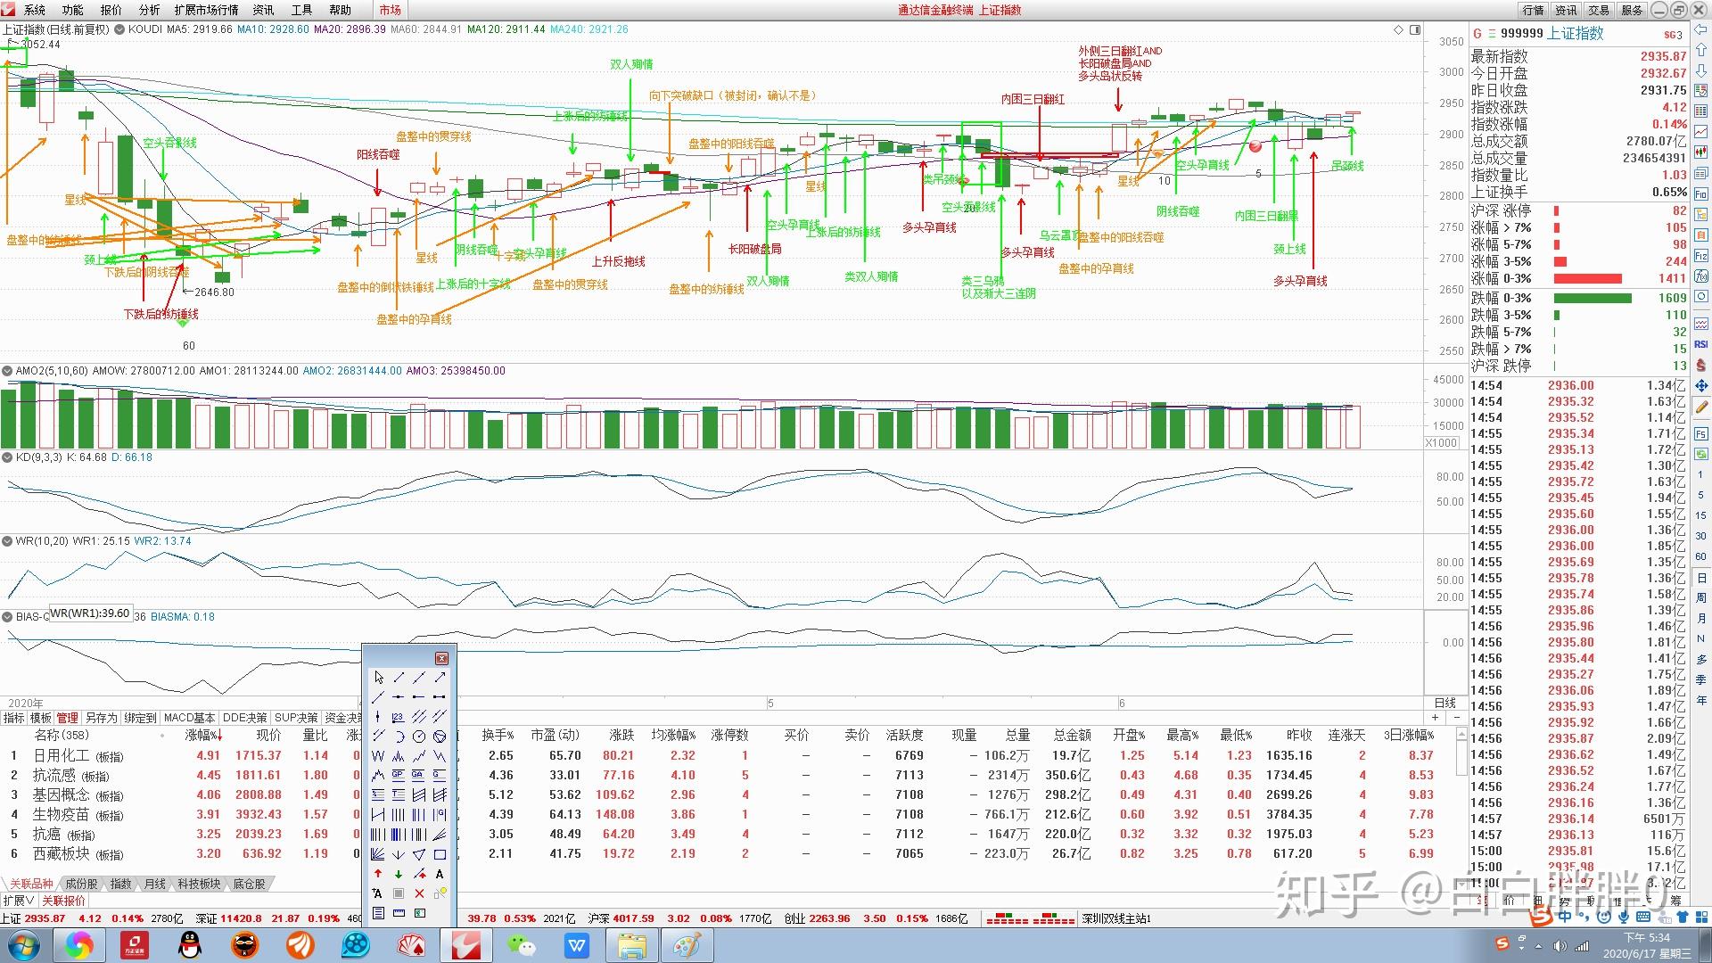
Task: Click the minus zoom-out expander
Action: coord(1457,718)
